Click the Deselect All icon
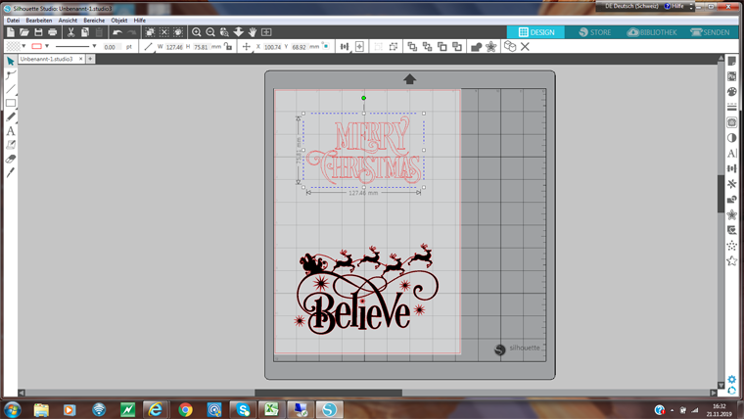744x419 pixels. click(x=164, y=32)
